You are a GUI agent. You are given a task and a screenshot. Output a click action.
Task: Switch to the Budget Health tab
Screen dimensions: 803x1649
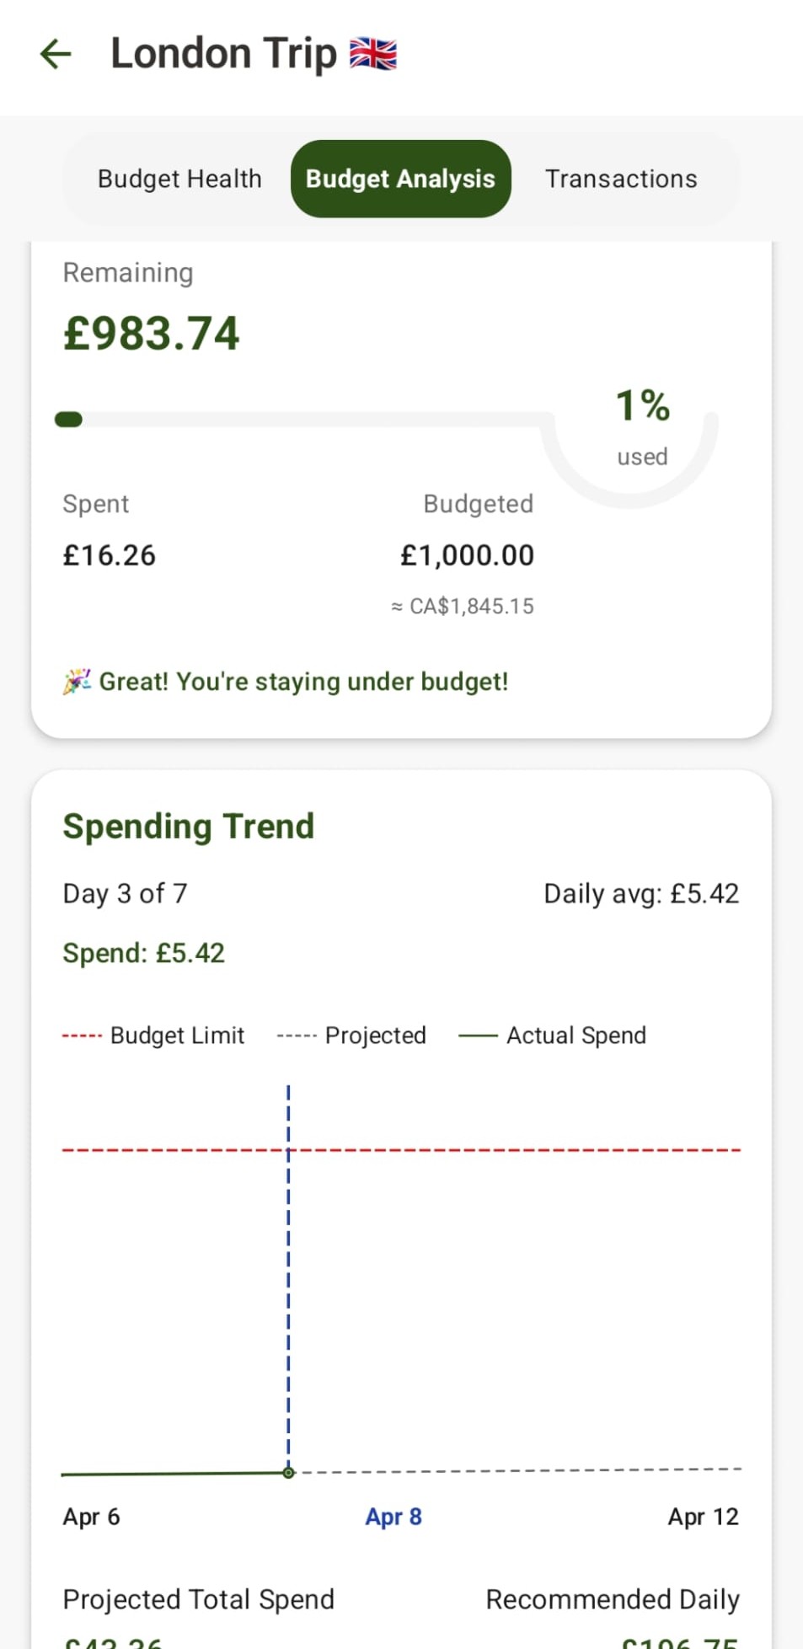pyautogui.click(x=179, y=179)
